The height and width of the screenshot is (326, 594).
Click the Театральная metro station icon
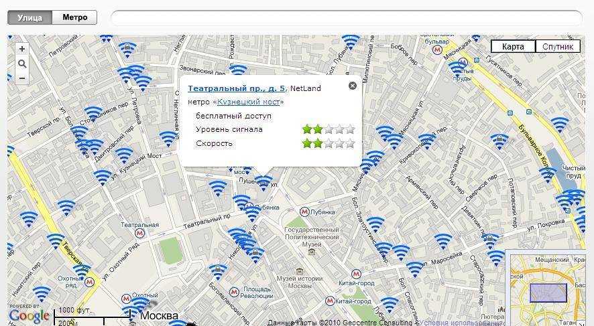pos(140,233)
